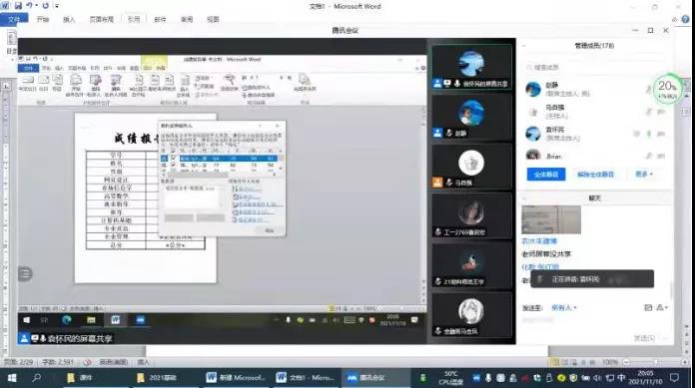
Task: Toggle microphone icon for Briar. participant
Action: (x=649, y=156)
